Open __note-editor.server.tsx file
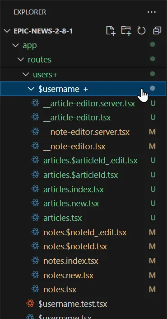Image resolution: width=167 pixels, height=319 pixels. point(87,132)
